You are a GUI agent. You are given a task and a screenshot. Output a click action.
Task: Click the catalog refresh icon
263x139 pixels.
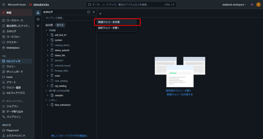click(x=89, y=12)
